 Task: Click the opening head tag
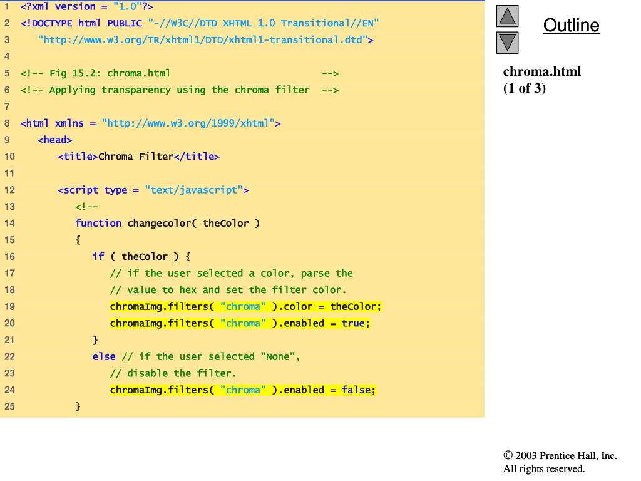coord(55,140)
